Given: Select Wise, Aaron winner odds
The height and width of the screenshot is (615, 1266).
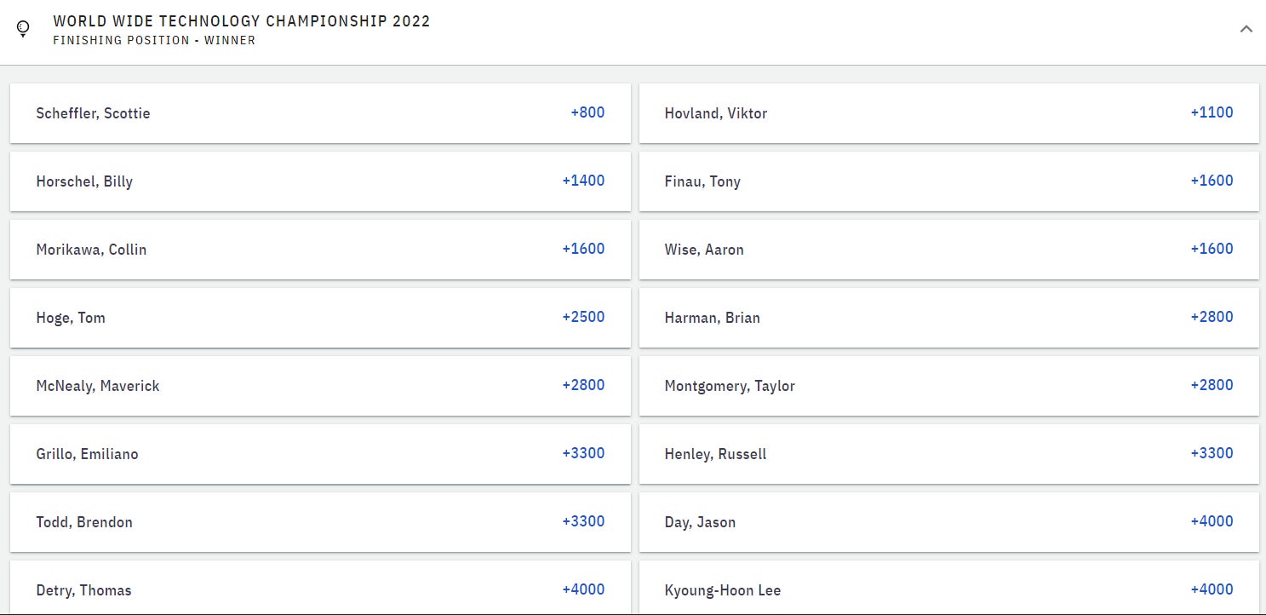Looking at the screenshot, I should (948, 250).
